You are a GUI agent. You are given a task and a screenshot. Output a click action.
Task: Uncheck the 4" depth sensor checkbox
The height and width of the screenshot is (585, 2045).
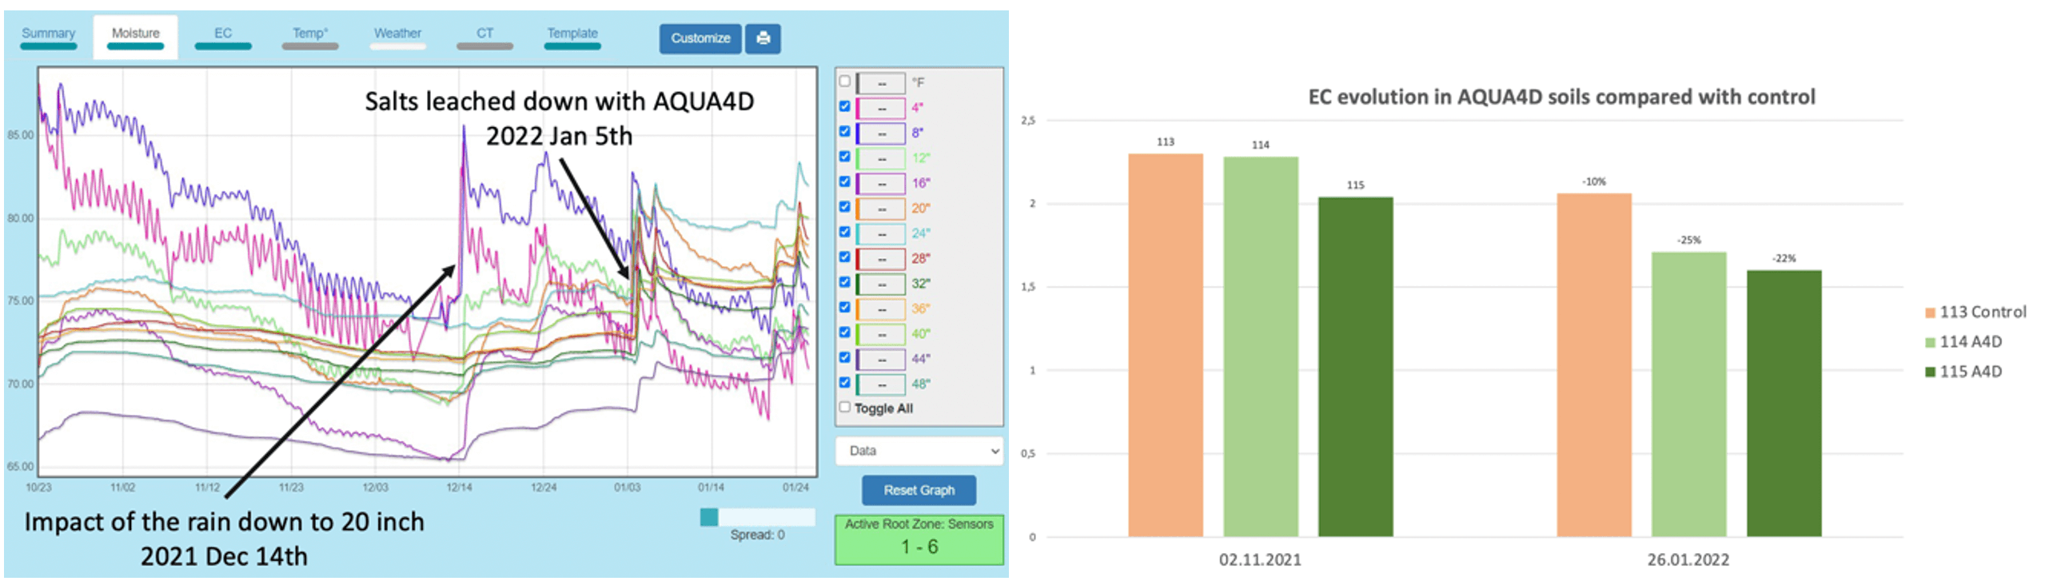[x=844, y=106]
